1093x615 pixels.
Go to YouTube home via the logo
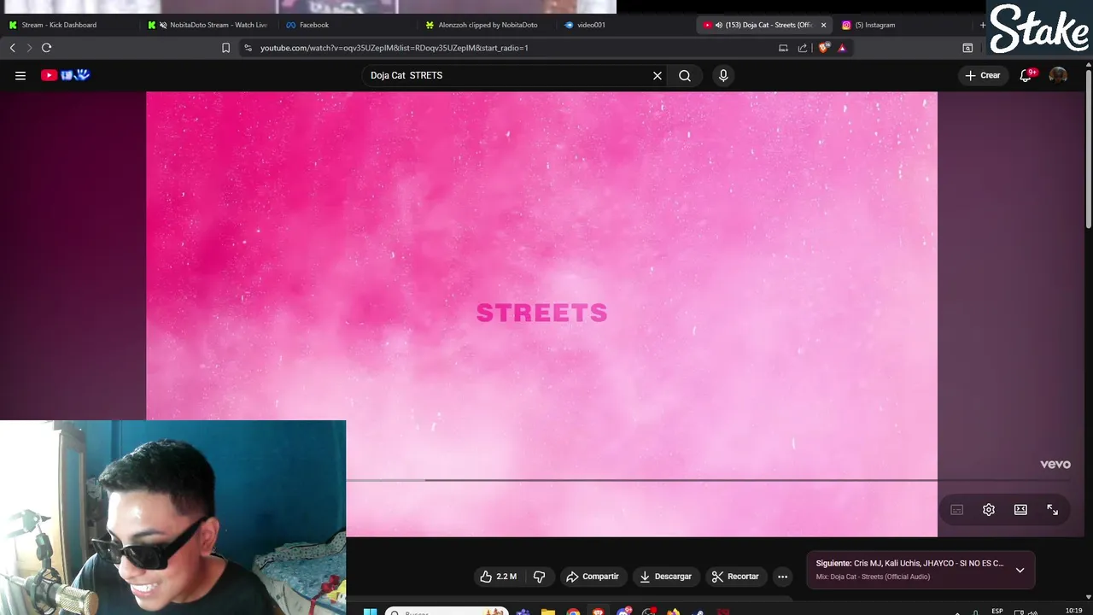point(66,75)
